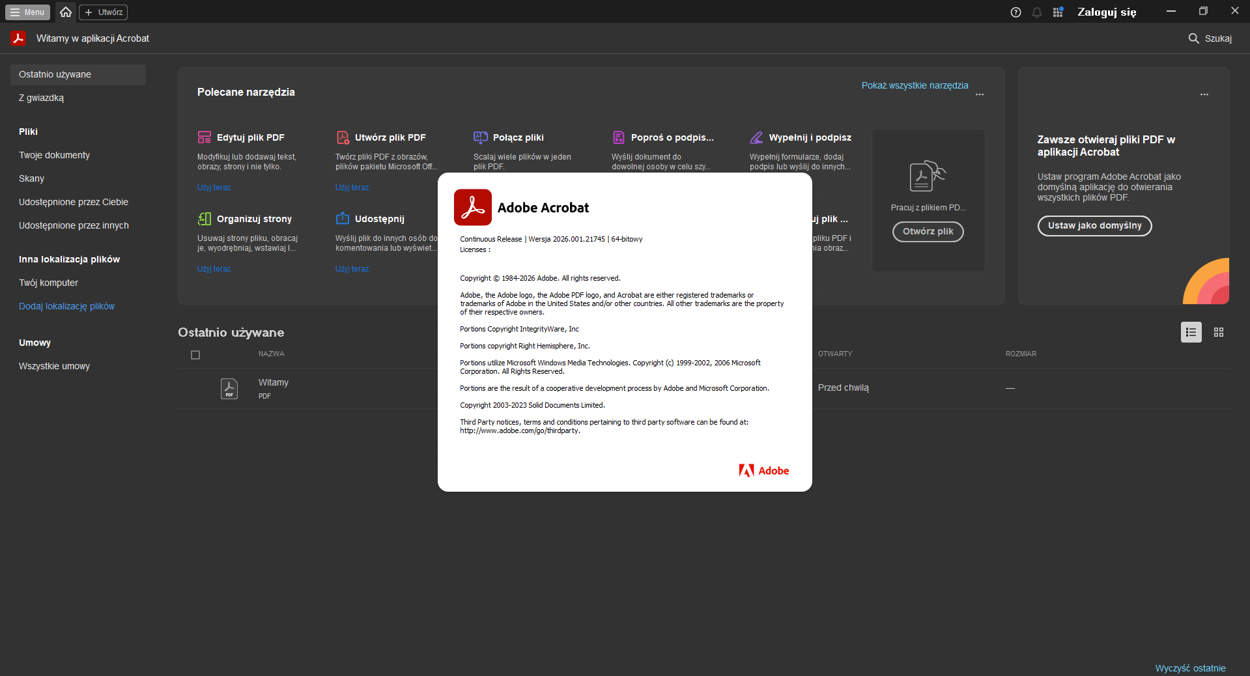Open the Polecane narzędzia more options menu
1250x676 pixels.
(x=980, y=94)
